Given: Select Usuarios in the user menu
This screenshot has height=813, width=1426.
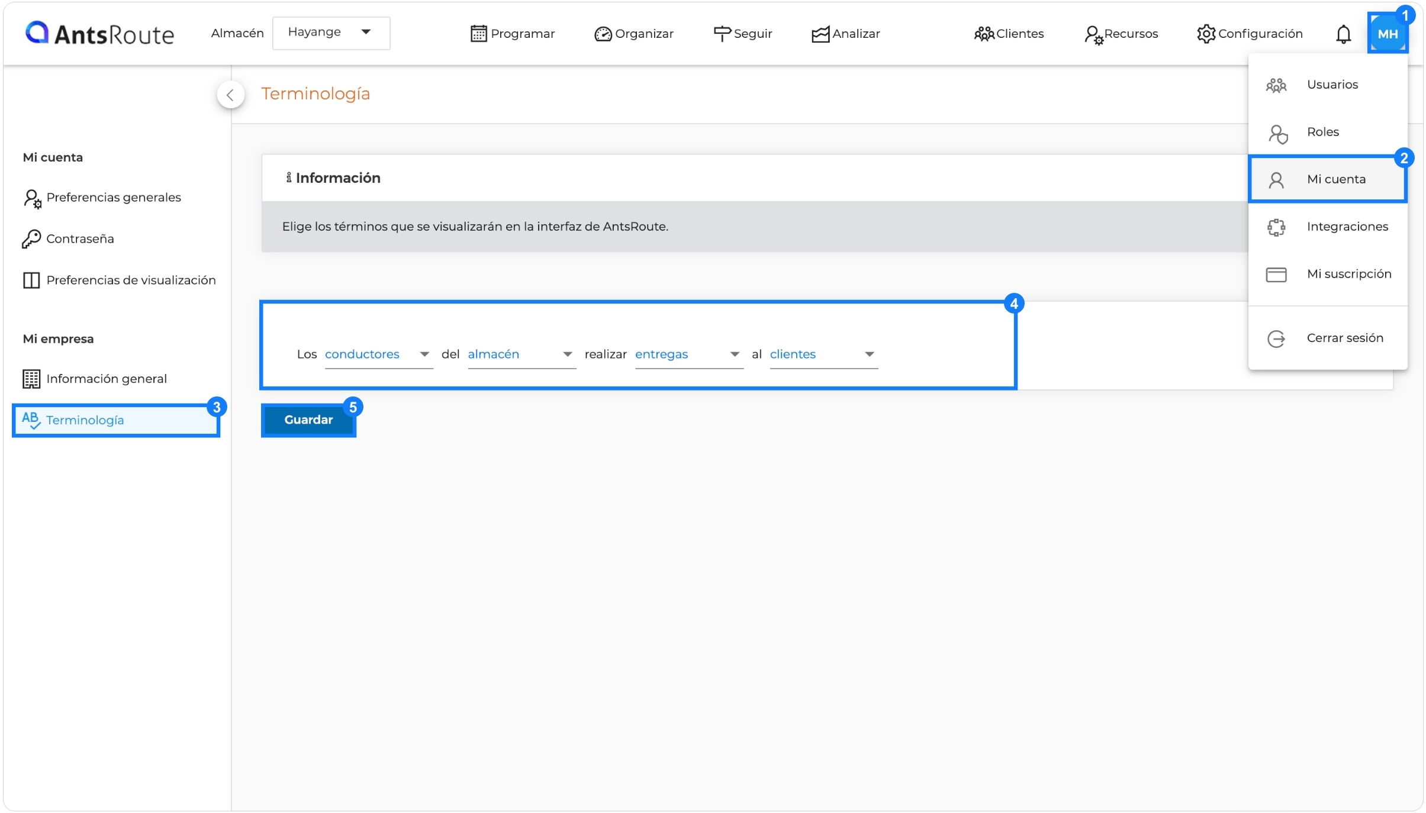Looking at the screenshot, I should point(1328,85).
